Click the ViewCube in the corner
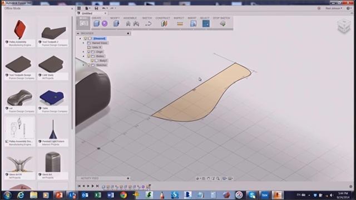The image size is (356, 200). 344,26
